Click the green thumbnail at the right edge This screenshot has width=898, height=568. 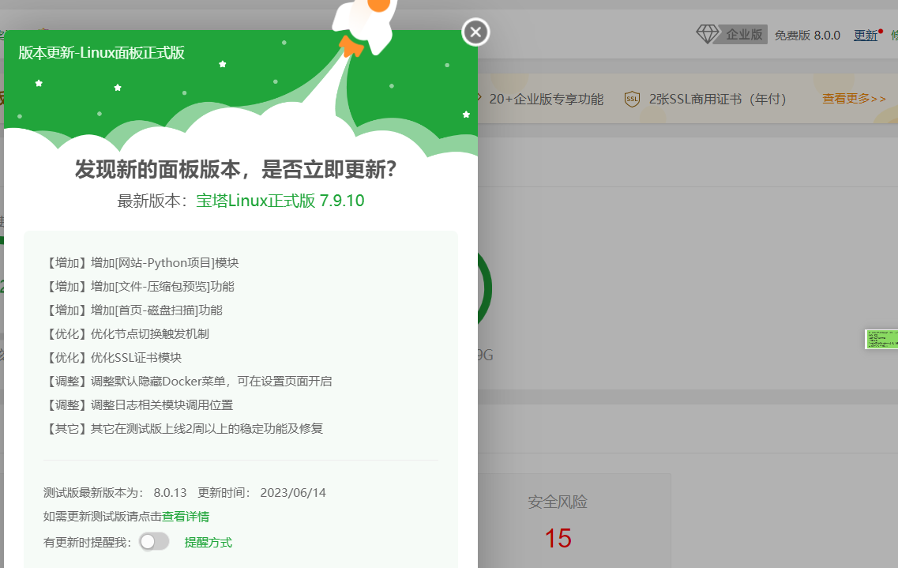tap(881, 339)
